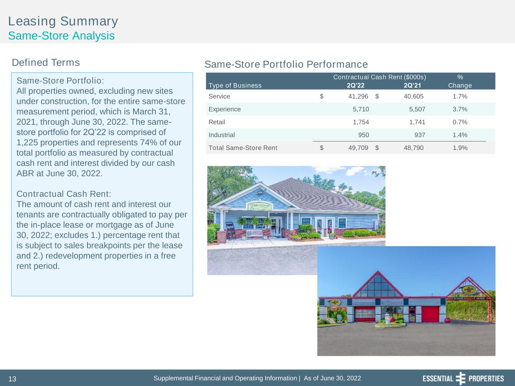Viewport: 515px width, 386px height.
Task: Select the Defined Terms heading
Action: (x=46, y=63)
